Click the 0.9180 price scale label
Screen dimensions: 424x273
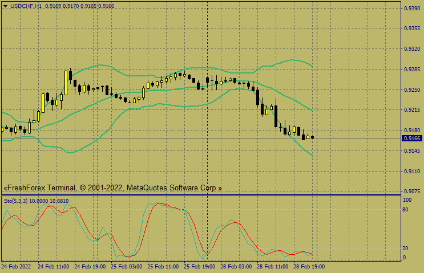tap(412, 131)
